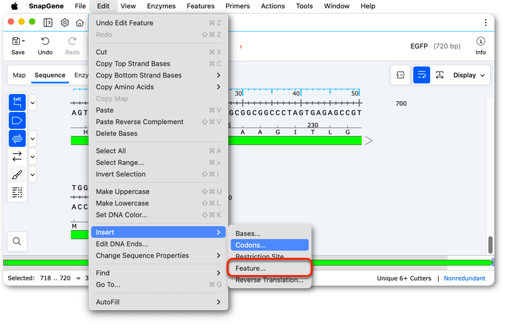Open the magnifier search icon
This screenshot has height=332, width=505.
[x=17, y=241]
